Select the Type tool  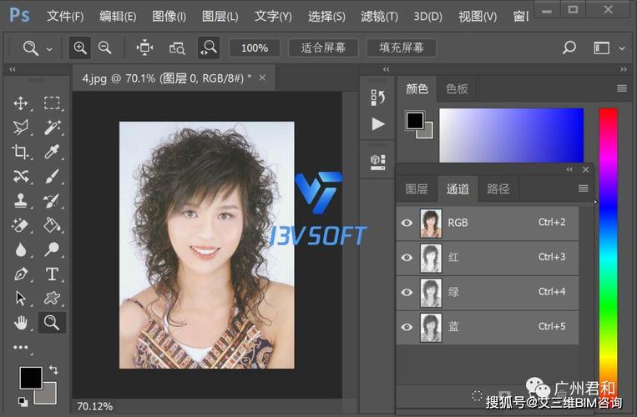point(52,274)
